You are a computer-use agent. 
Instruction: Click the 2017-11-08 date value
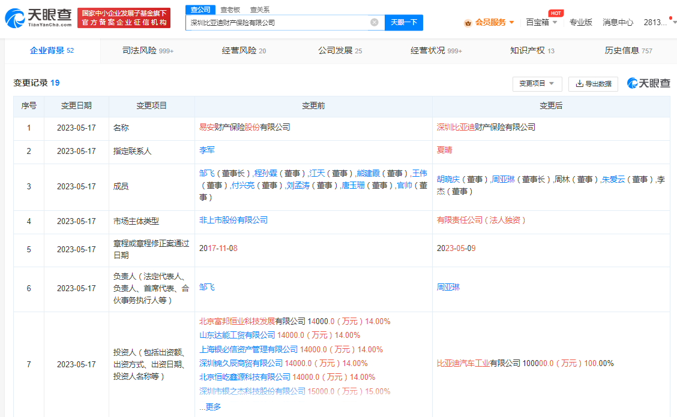(x=218, y=249)
